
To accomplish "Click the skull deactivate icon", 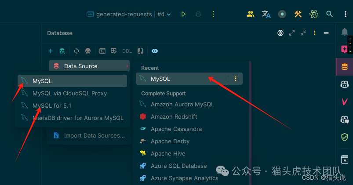I will [88, 51].
